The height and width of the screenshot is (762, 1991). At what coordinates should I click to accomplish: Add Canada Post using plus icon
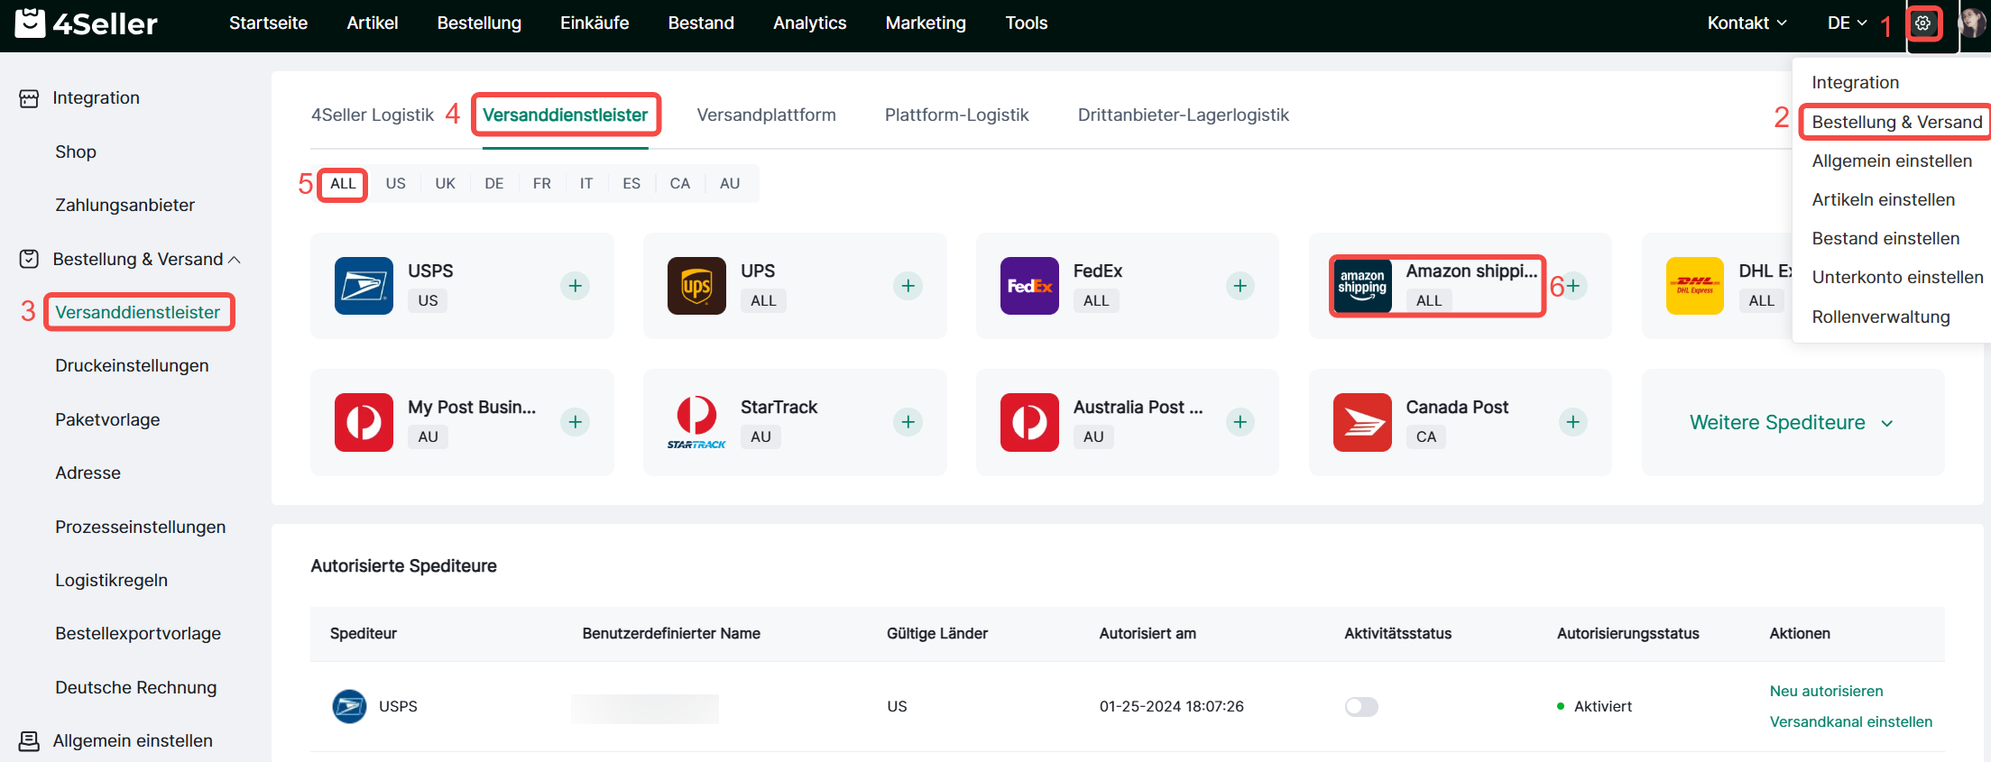pos(1572,422)
